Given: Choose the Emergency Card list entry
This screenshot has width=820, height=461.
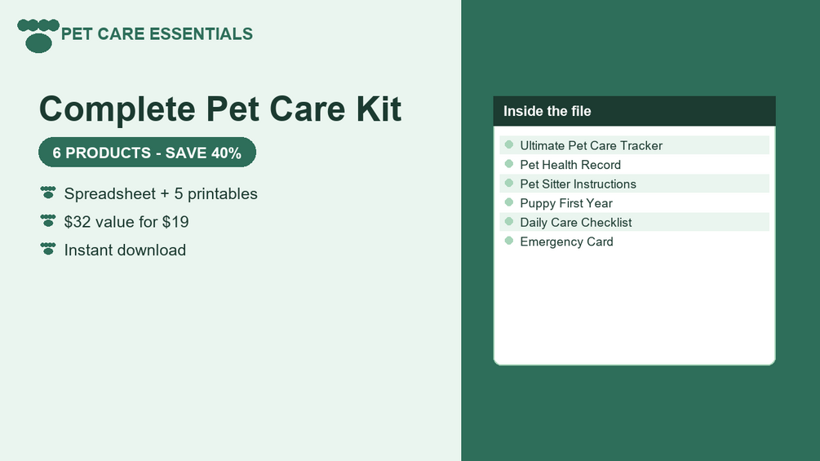Looking at the screenshot, I should [634, 242].
